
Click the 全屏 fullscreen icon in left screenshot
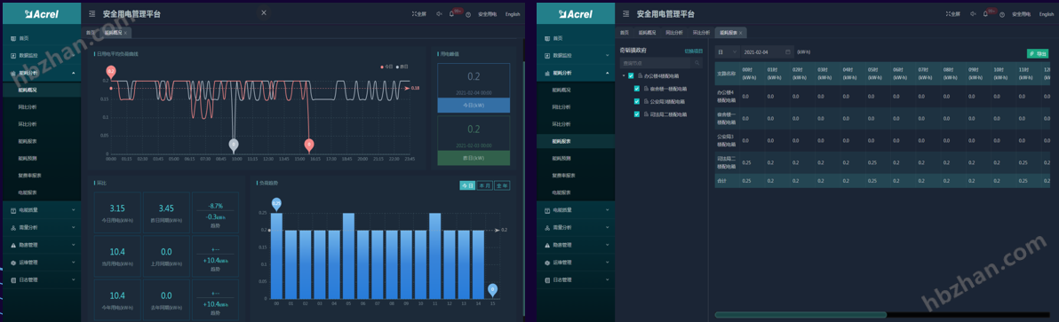pyautogui.click(x=414, y=13)
